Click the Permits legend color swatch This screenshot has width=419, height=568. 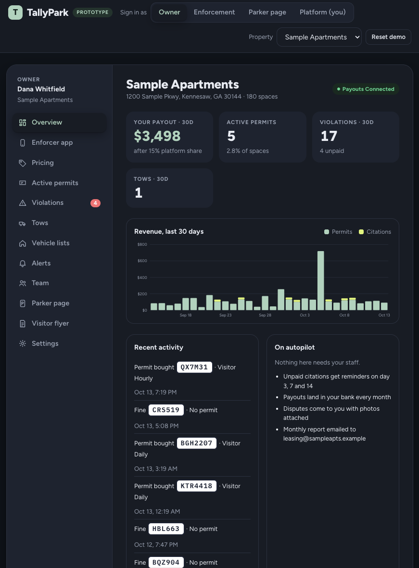coord(327,232)
